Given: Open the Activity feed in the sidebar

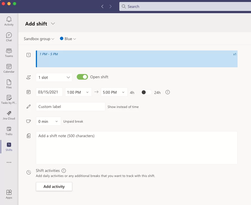Looking at the screenshot, I should coord(9,21).
